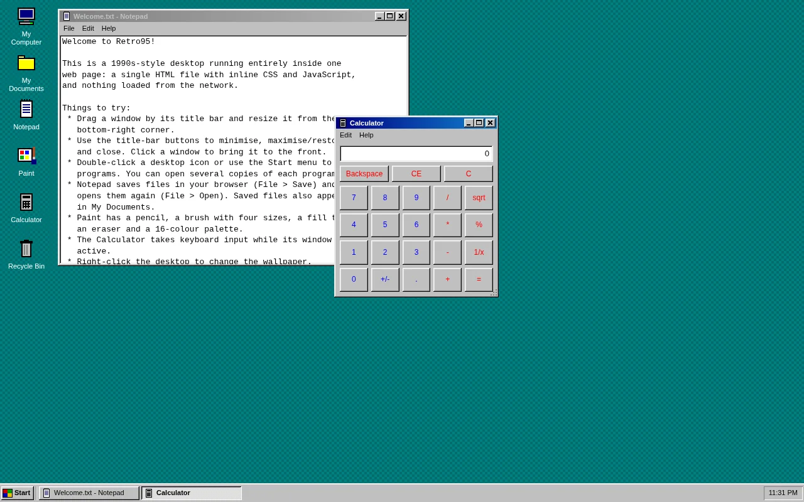Toggle sign with the +/- key
Image resolution: width=804 pixels, height=502 pixels.
[385, 280]
